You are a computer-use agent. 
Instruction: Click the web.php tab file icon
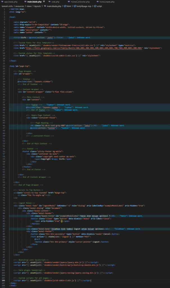(49, 2)
